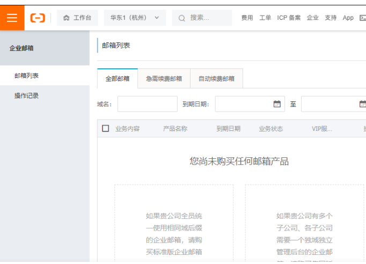Select 邮箱列表 in the sidebar
This screenshot has height=264, width=366.
(27, 76)
